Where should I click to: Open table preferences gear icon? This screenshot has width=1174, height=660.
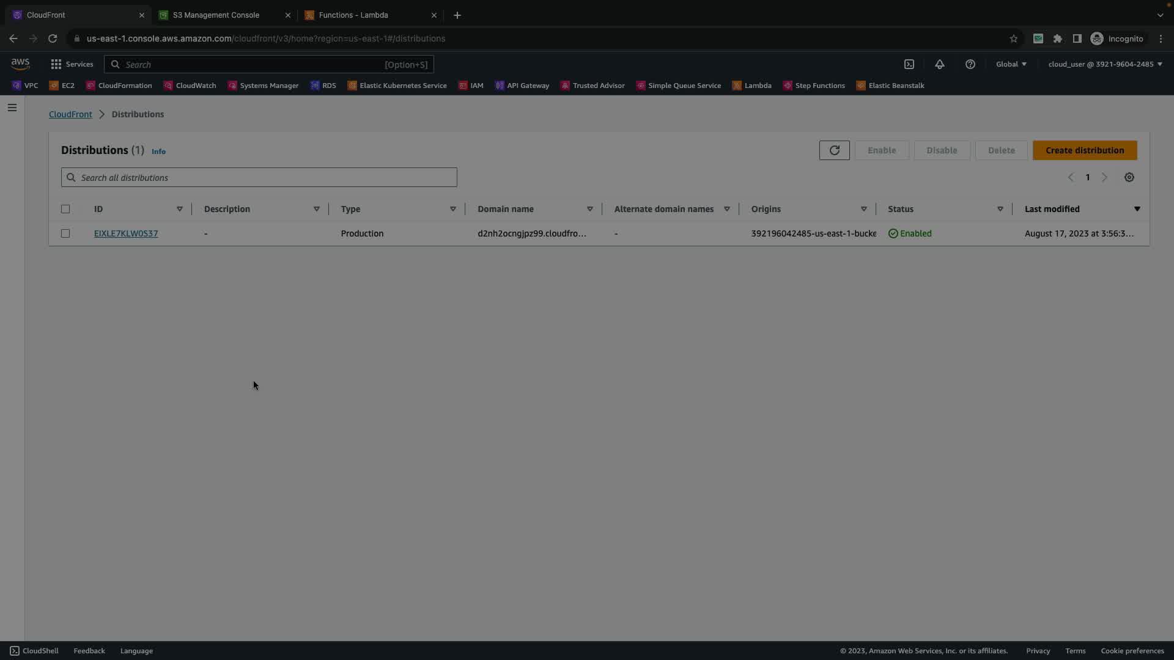pos(1129,177)
